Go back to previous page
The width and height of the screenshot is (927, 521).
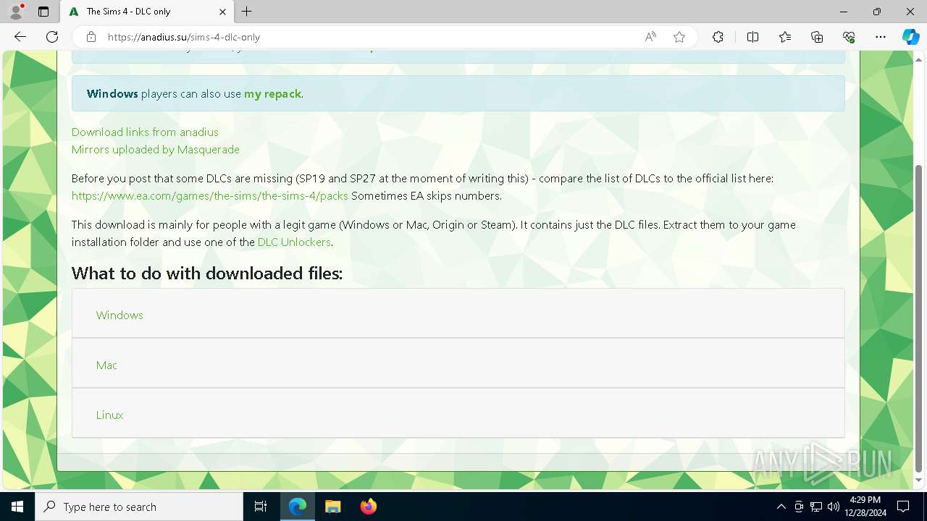point(20,37)
